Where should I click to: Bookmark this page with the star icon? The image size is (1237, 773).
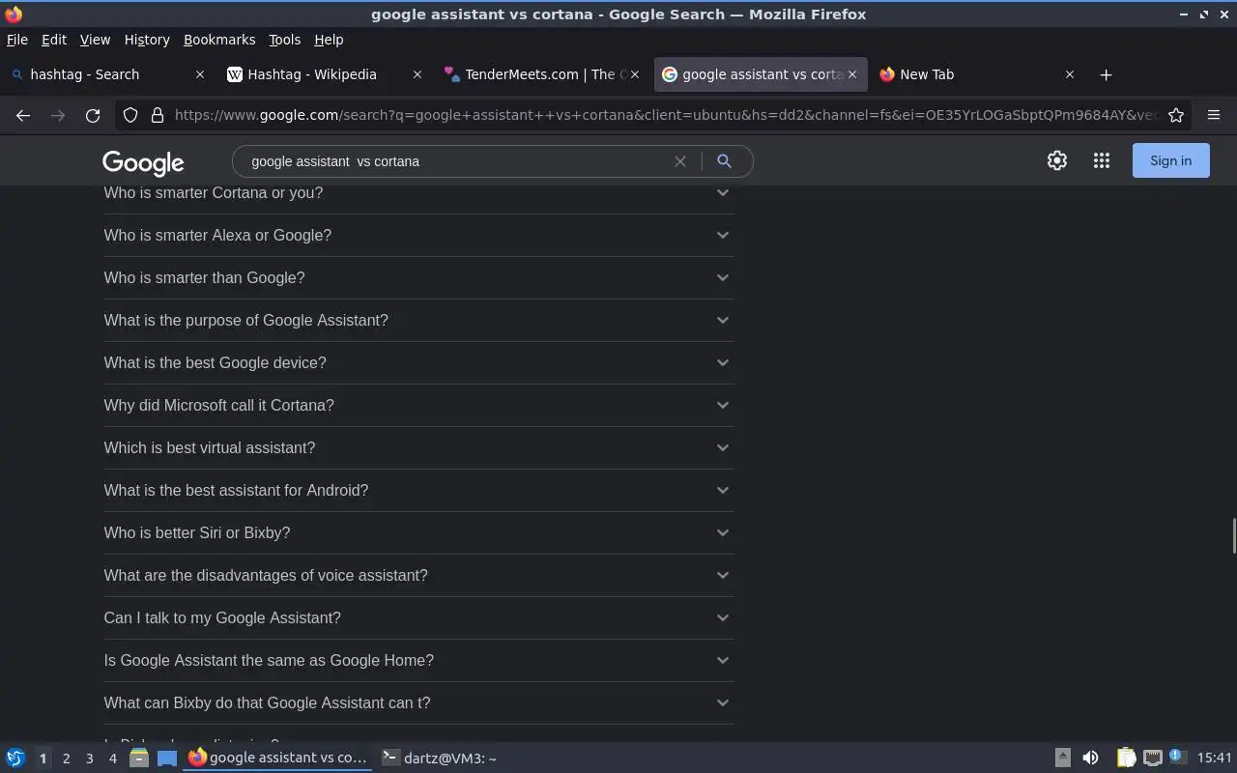point(1176,115)
